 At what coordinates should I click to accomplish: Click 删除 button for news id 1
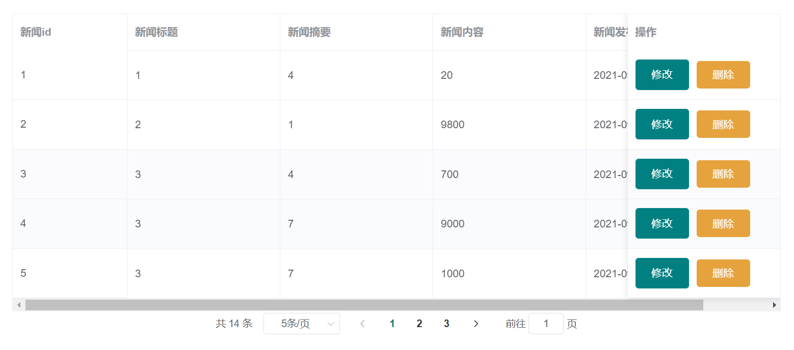click(x=723, y=75)
